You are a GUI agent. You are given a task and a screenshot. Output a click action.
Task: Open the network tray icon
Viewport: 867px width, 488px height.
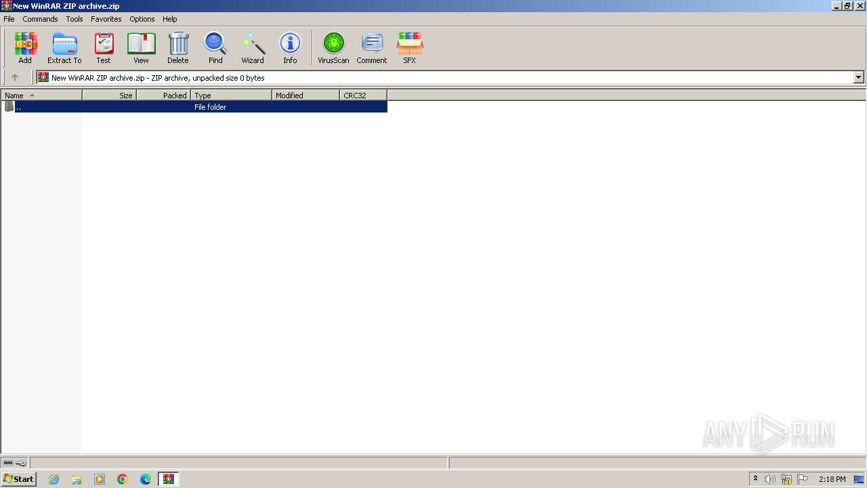pyautogui.click(x=786, y=479)
